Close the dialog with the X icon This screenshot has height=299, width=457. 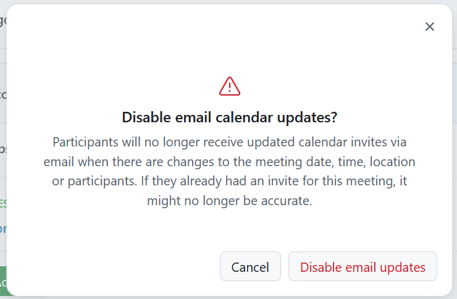(430, 27)
